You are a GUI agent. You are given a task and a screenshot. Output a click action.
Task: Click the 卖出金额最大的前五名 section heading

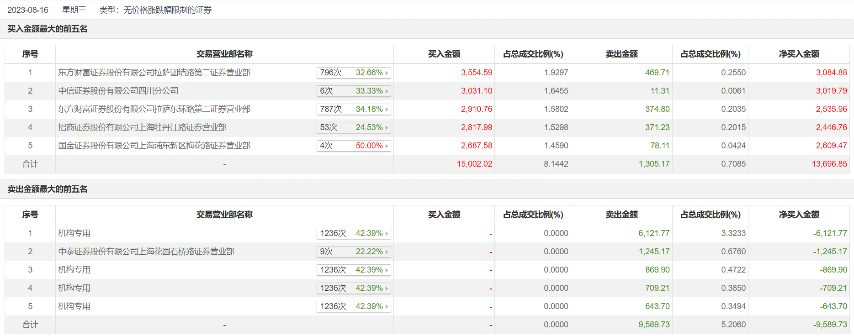(x=48, y=189)
